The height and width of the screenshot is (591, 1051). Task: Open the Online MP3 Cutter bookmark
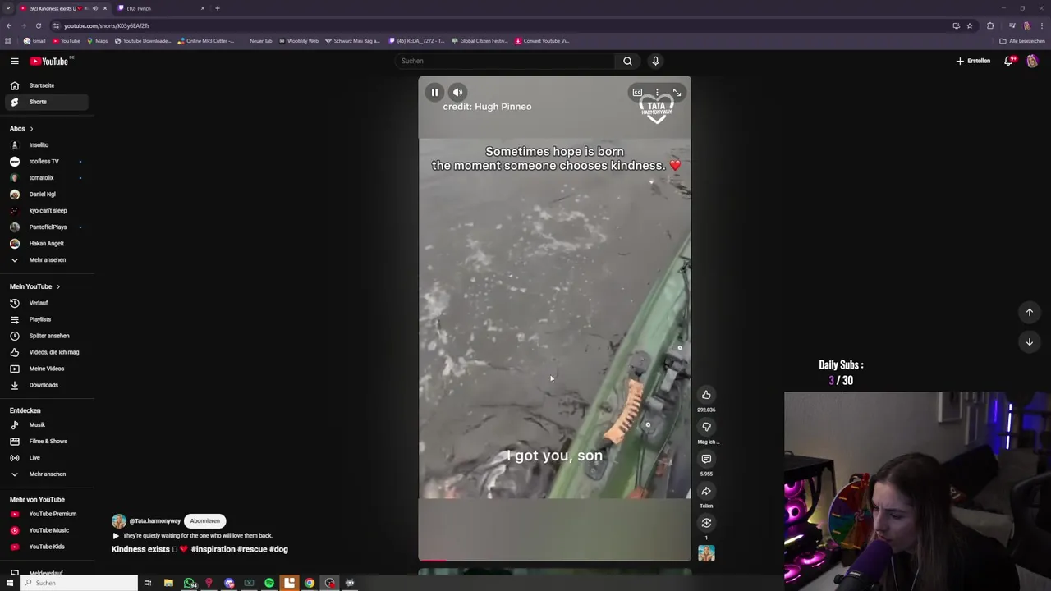pyautogui.click(x=206, y=41)
